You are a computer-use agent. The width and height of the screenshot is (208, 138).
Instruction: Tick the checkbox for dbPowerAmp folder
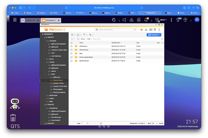click(71, 50)
